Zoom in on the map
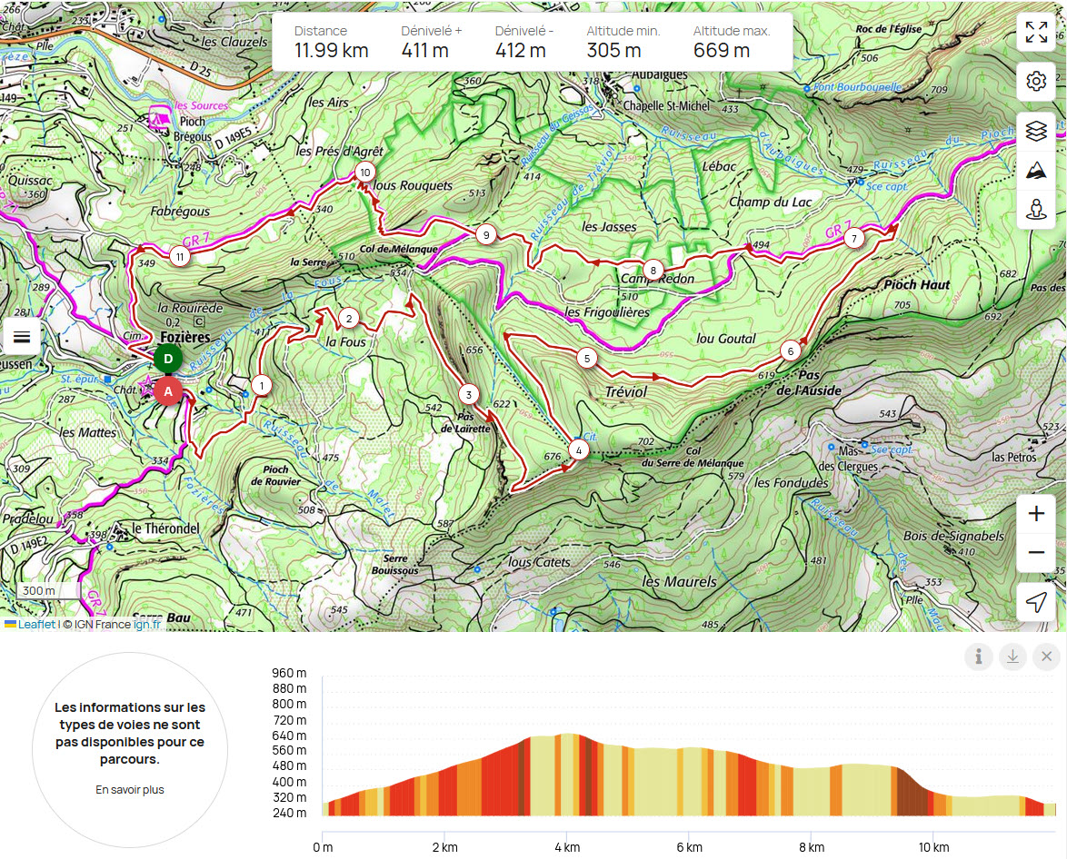This screenshot has width=1067, height=859. pyautogui.click(x=1036, y=514)
